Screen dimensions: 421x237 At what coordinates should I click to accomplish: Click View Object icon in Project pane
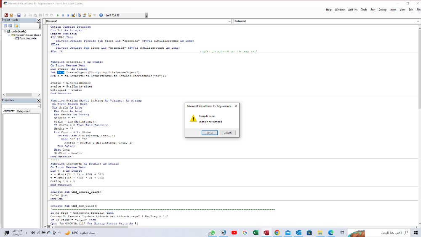10,26
